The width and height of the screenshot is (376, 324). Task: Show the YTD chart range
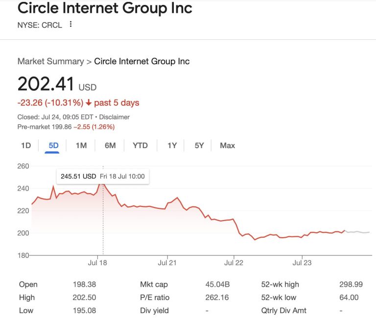point(140,145)
